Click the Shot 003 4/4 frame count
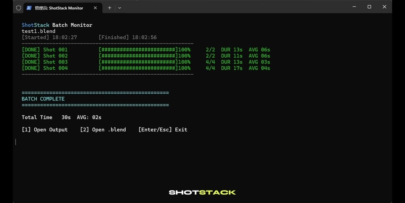 pyautogui.click(x=210, y=62)
